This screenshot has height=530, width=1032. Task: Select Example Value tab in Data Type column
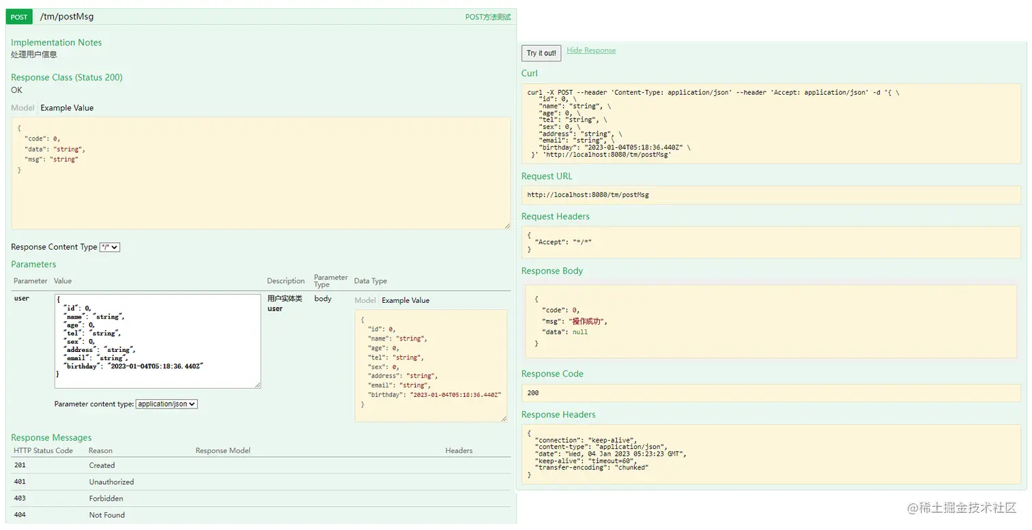[405, 300]
